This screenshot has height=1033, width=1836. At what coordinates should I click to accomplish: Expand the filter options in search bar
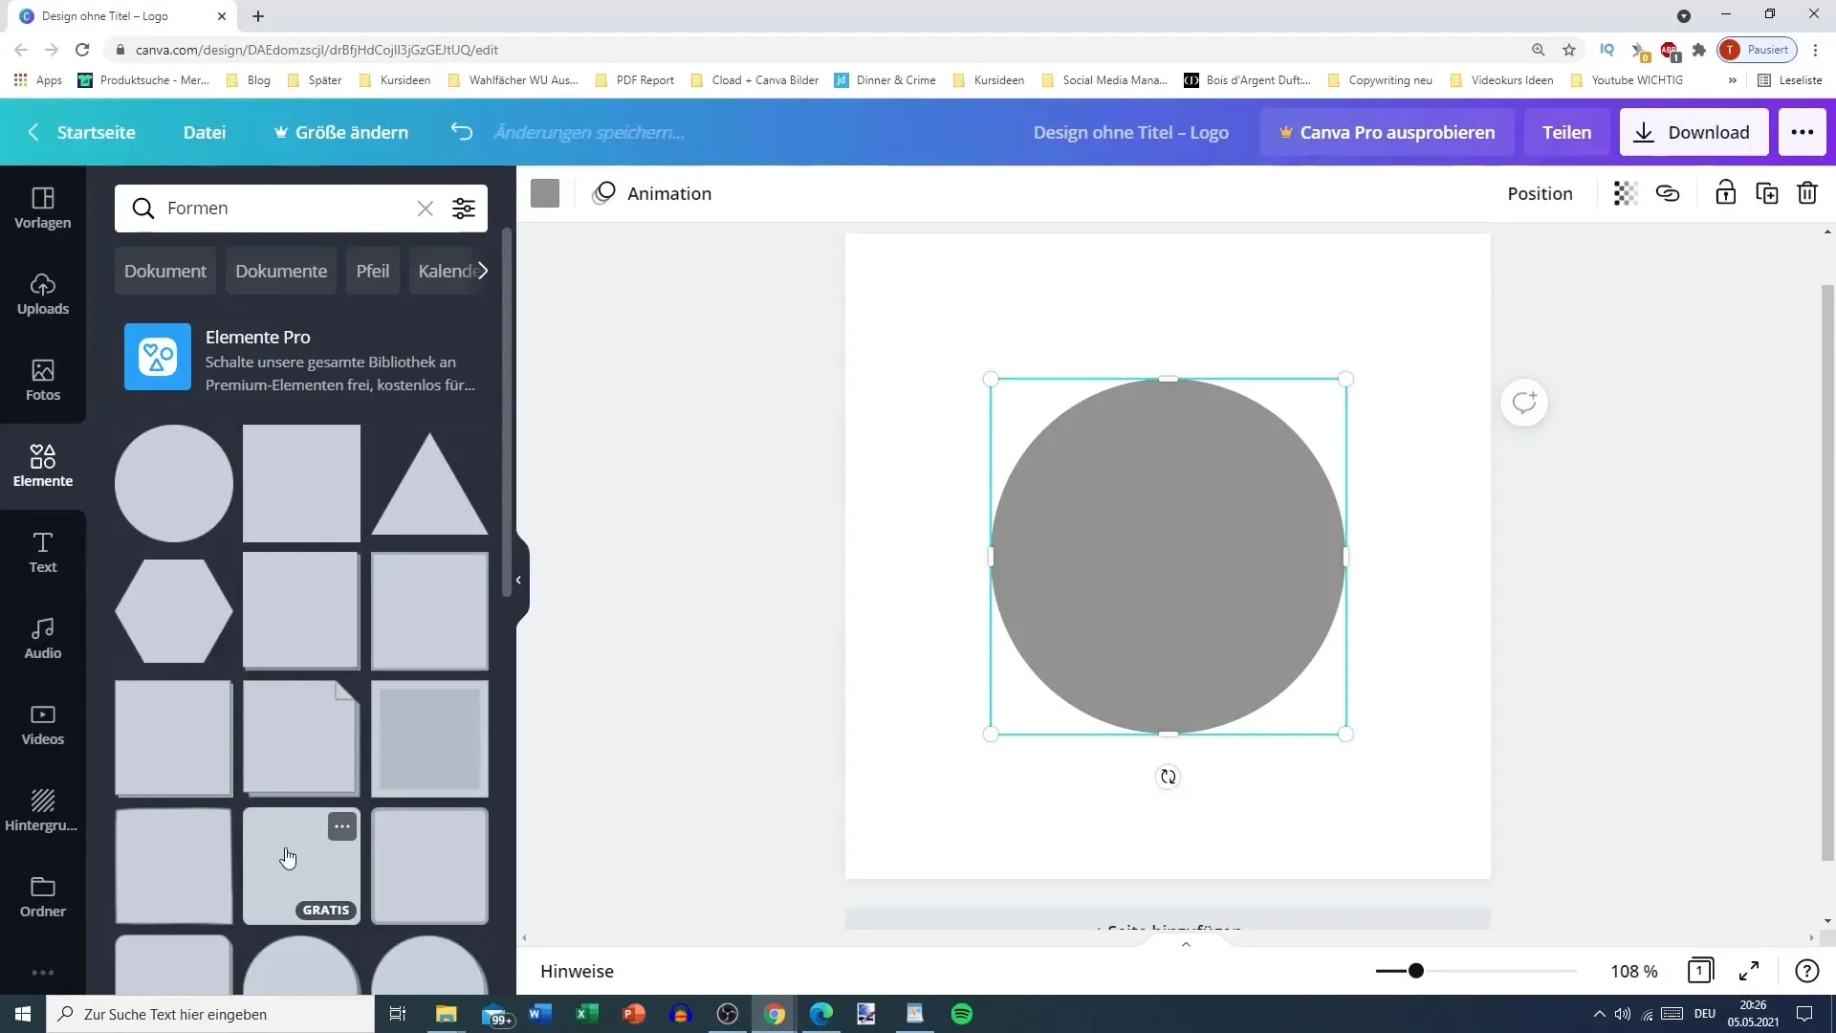point(464,209)
